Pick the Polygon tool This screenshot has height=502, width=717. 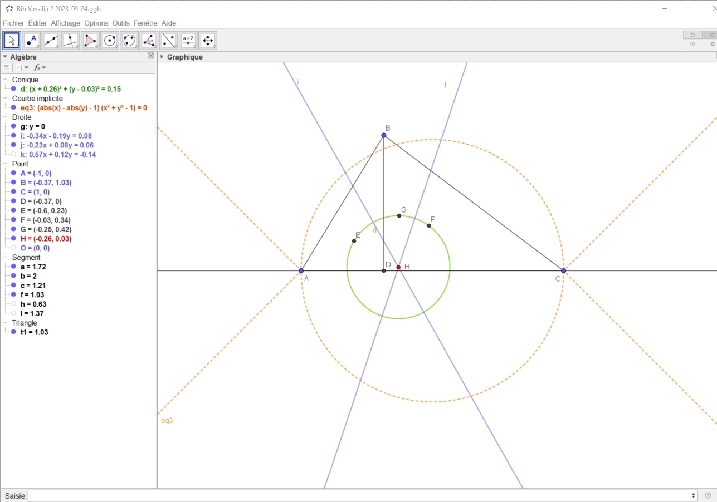(90, 40)
